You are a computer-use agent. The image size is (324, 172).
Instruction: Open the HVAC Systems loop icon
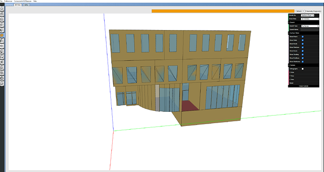[x=2, y=57]
